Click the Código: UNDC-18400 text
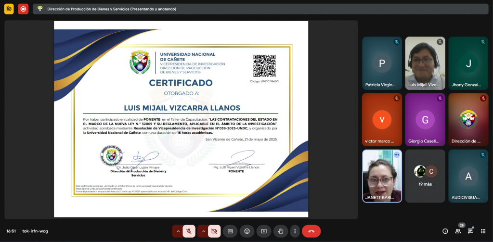This screenshot has width=493, height=242. (x=264, y=81)
